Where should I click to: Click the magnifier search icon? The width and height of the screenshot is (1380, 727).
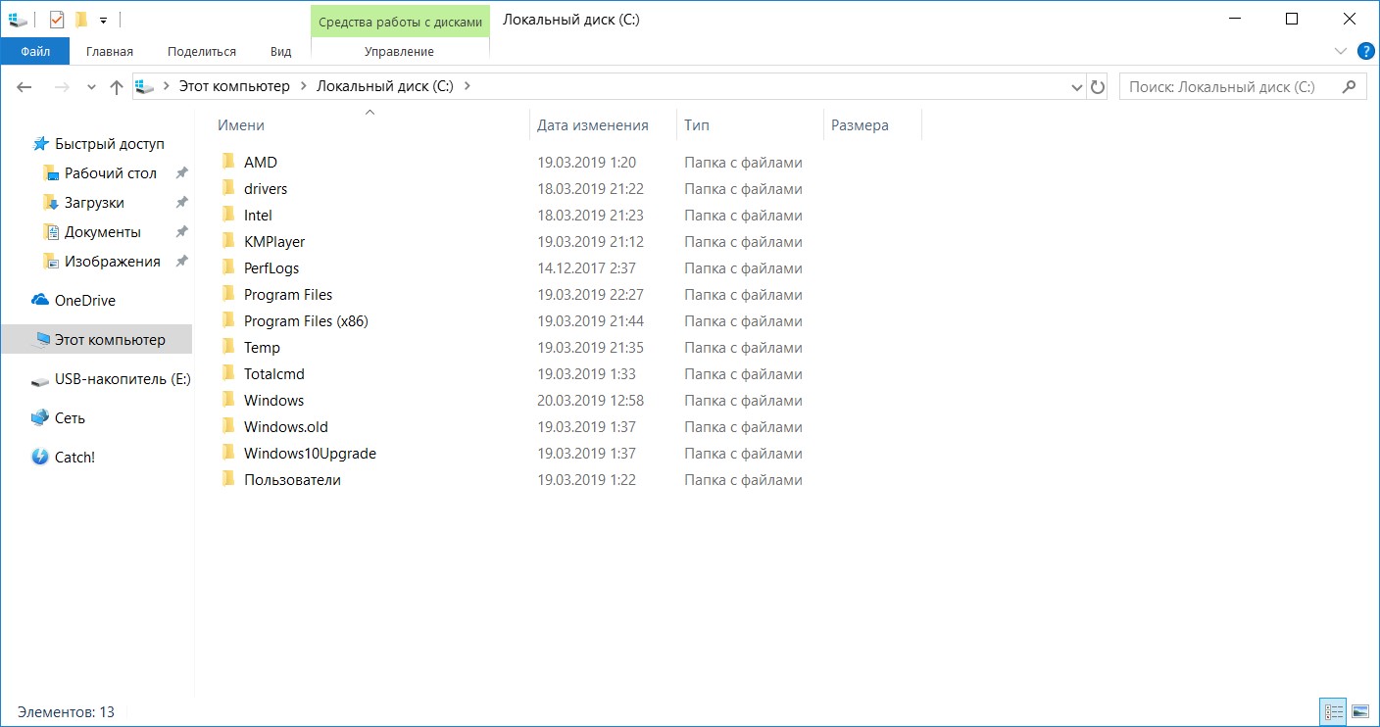pos(1351,86)
